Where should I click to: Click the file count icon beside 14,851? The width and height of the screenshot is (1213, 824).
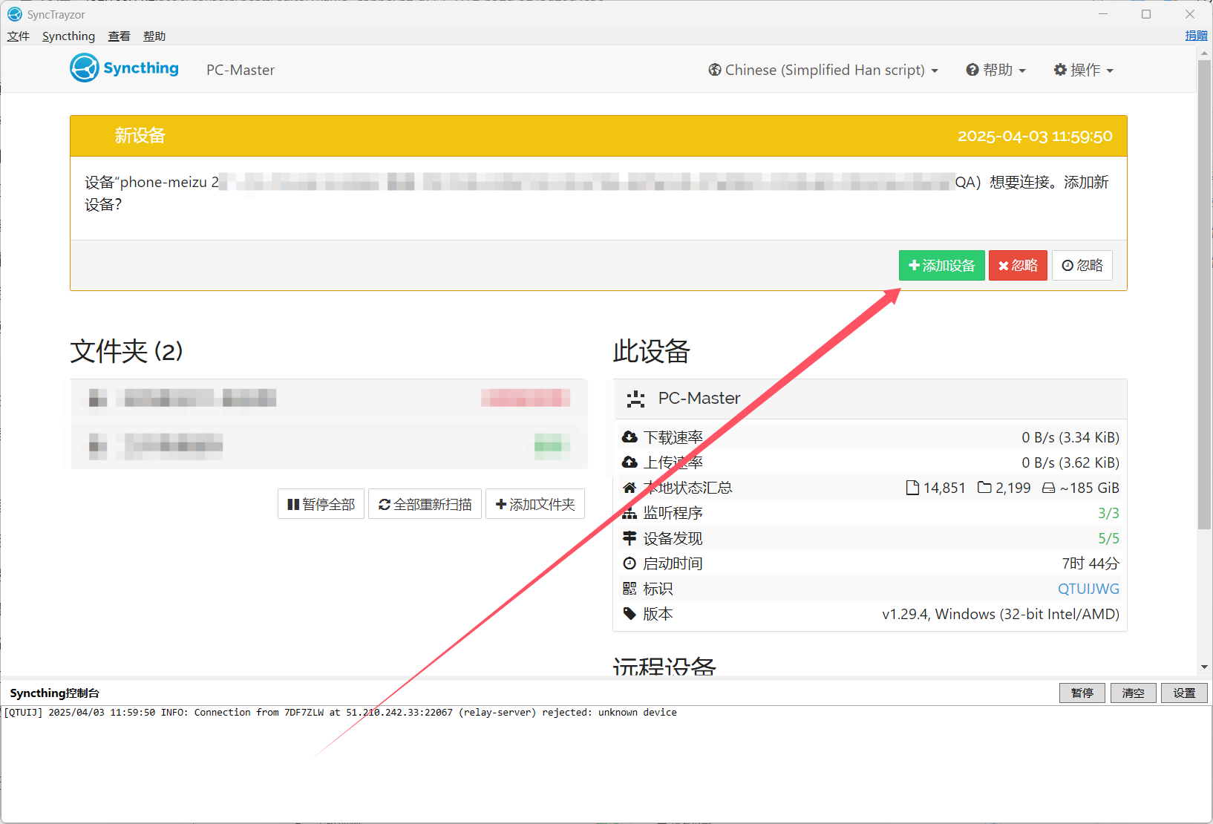[912, 488]
